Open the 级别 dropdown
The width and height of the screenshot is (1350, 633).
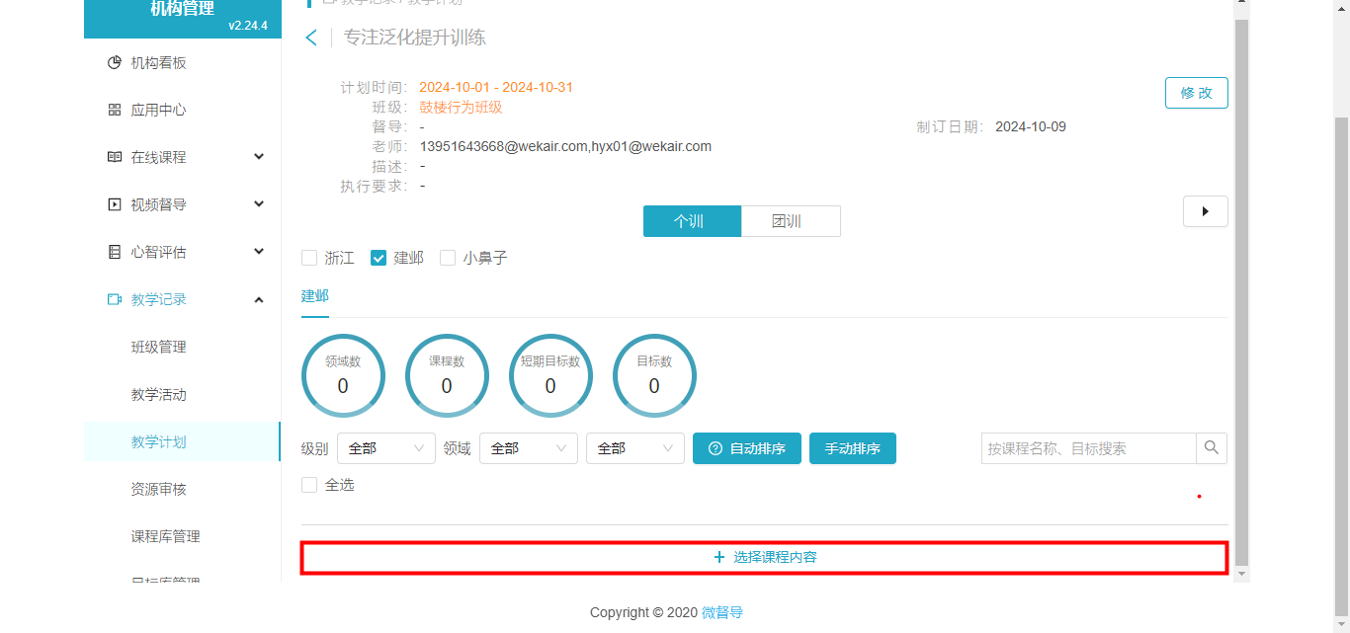386,448
